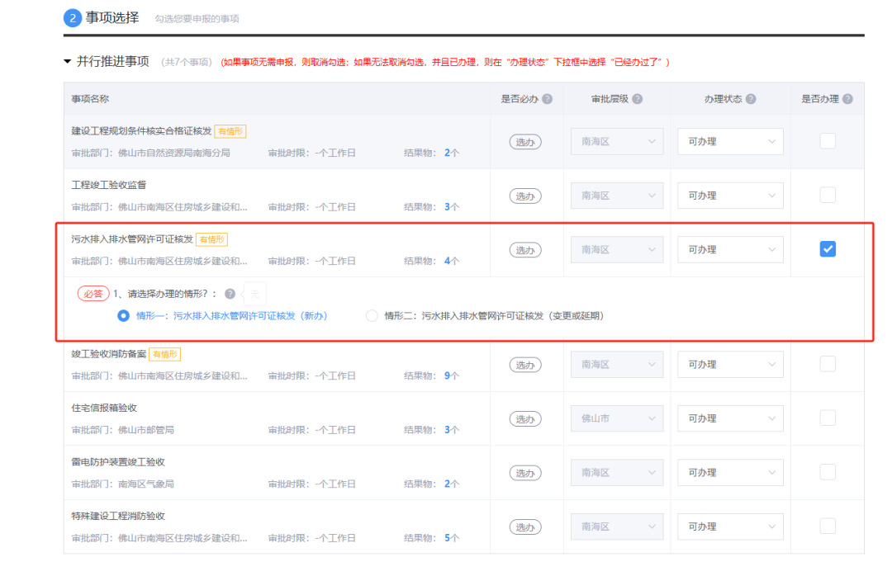This screenshot has height=562, width=892.
Task: Click help icon after 请选择办理的情形 question
Action: pyautogui.click(x=230, y=294)
